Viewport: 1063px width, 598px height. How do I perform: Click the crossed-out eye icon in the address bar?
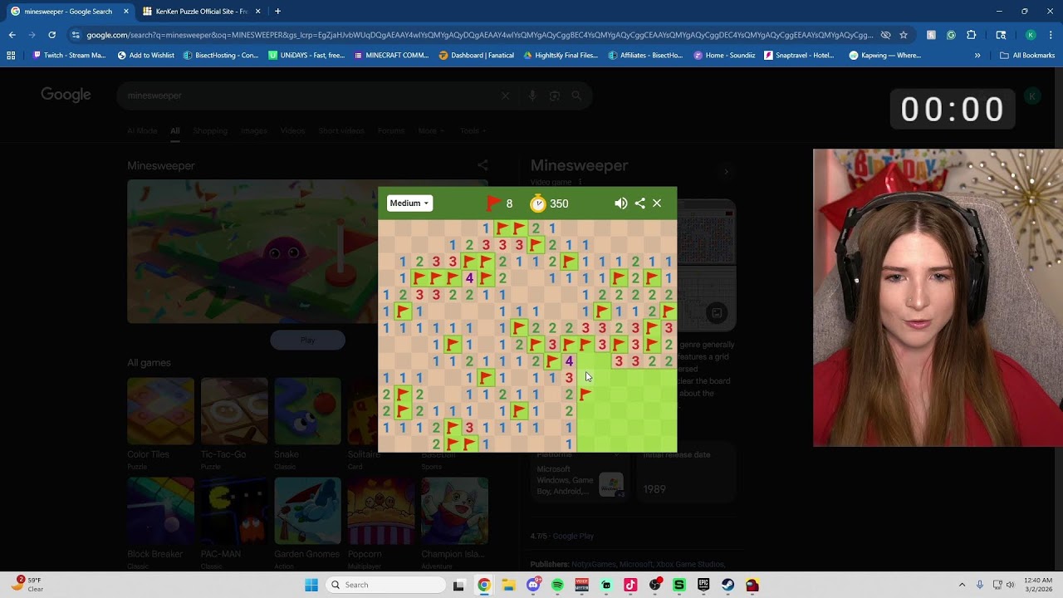point(885,35)
